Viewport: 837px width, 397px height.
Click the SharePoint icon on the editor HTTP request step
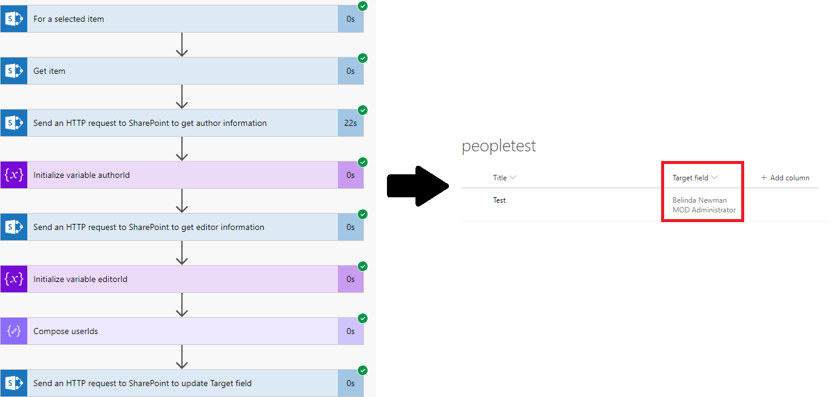[13, 227]
